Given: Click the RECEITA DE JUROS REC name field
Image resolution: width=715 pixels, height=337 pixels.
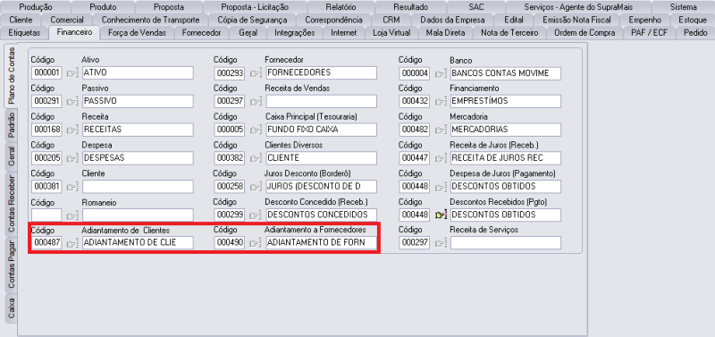Looking at the screenshot, I should [x=506, y=158].
